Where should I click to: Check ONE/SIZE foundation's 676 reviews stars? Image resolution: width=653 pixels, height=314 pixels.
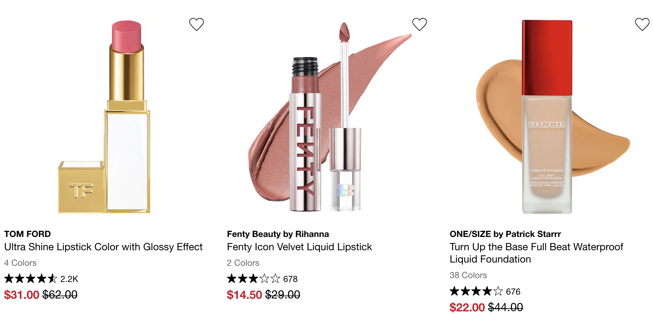click(x=485, y=292)
